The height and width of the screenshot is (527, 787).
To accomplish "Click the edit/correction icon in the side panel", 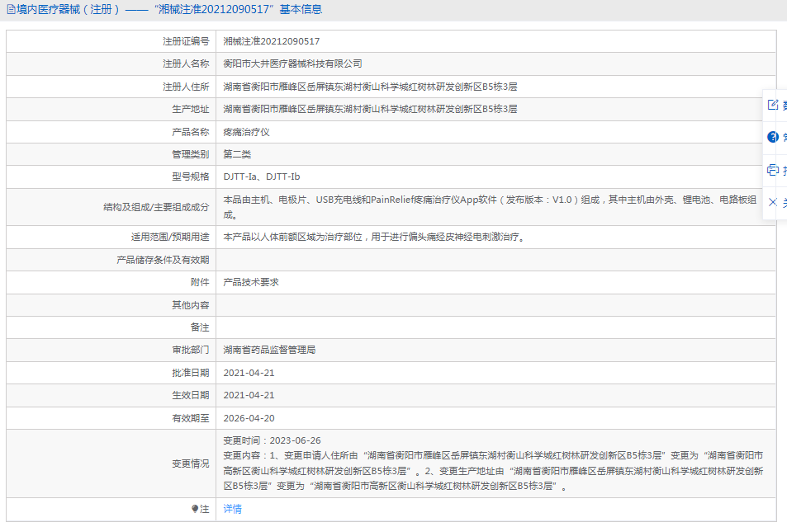I will coord(772,104).
